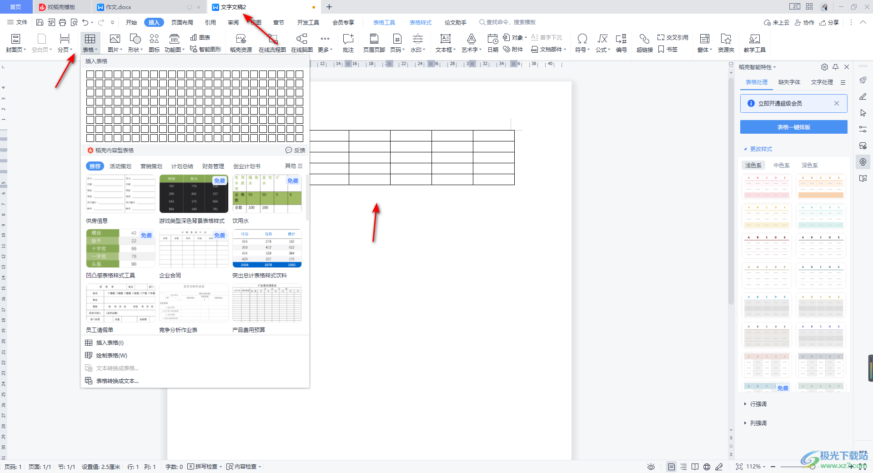Select 深色系 style color group
This screenshot has width=873, height=473.
809,166
